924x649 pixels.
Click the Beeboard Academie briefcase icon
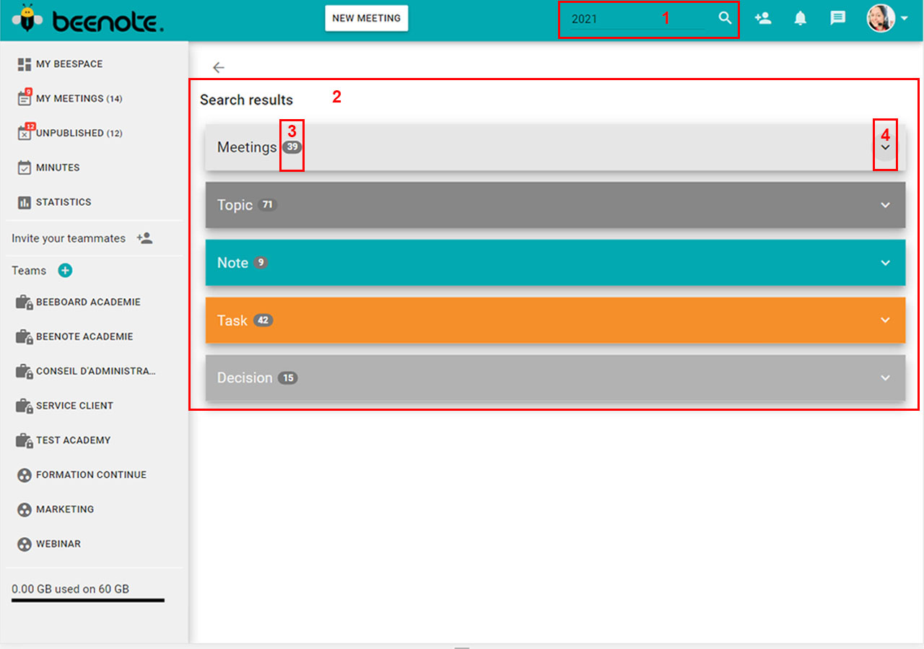(25, 302)
